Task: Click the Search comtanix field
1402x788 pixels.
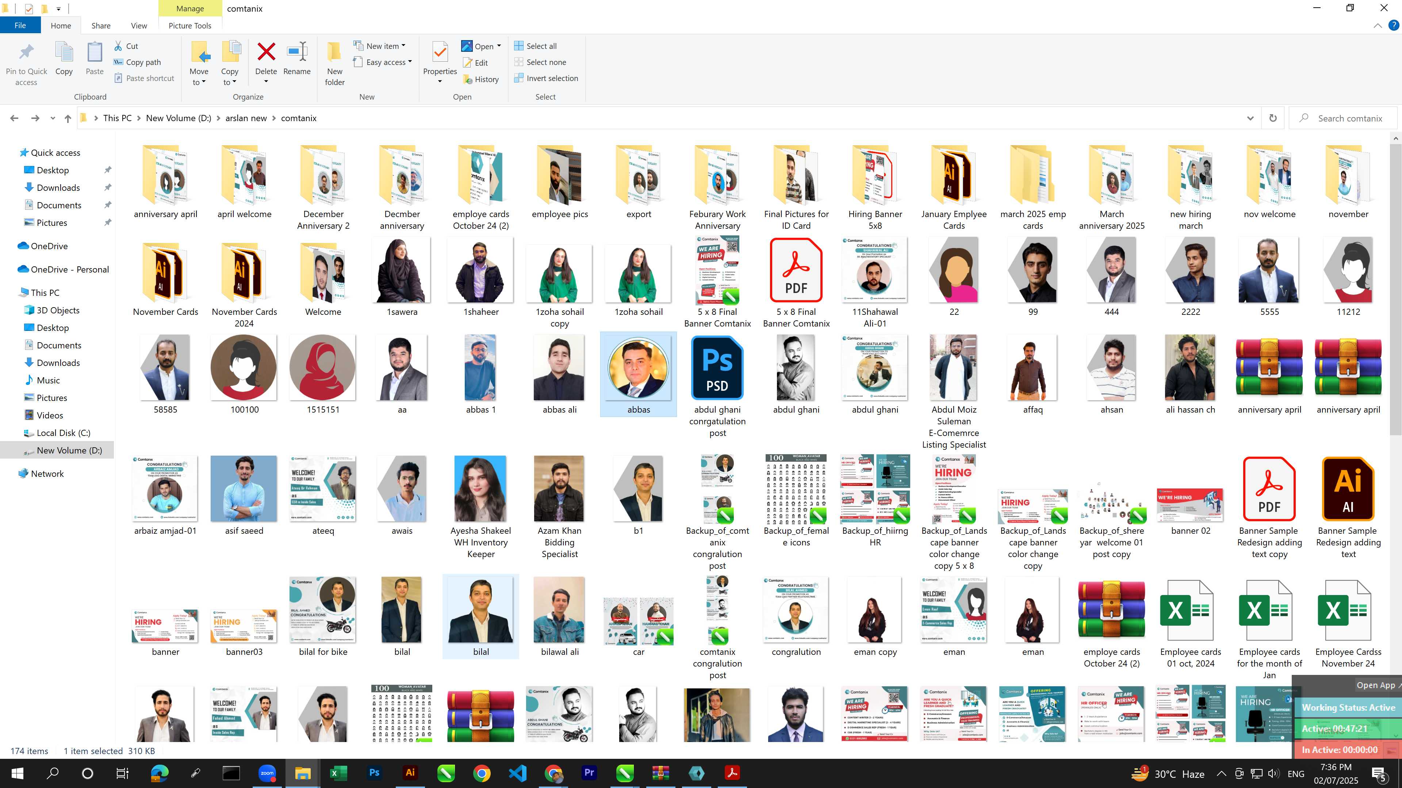Action: 1343,118
